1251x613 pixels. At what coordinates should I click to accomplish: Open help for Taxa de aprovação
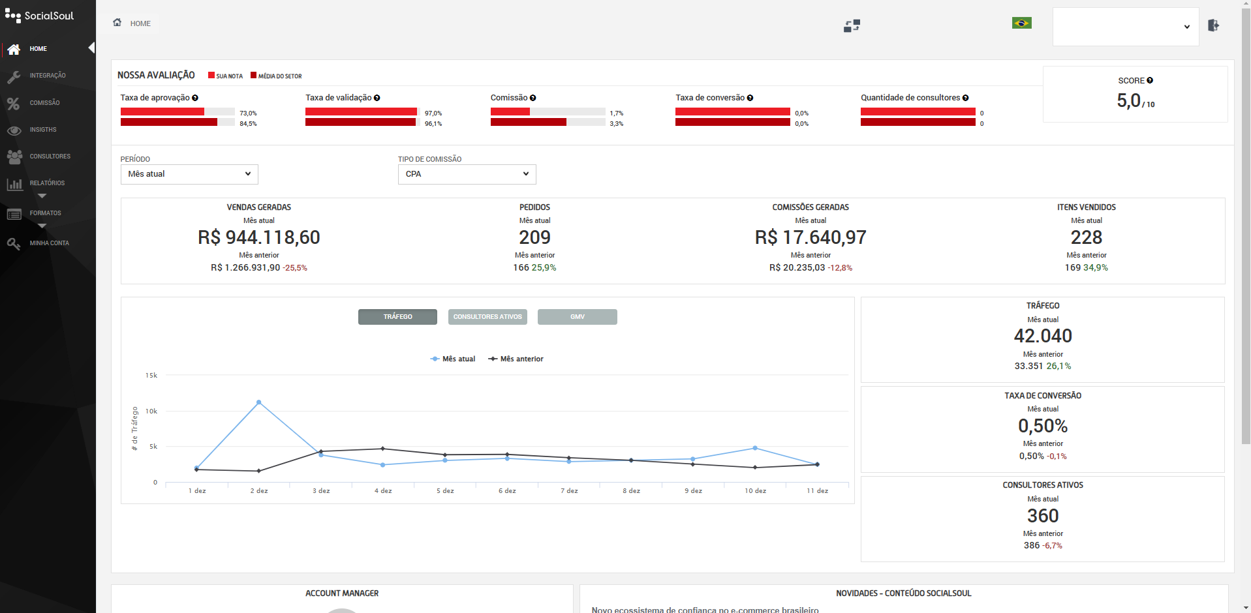[195, 98]
